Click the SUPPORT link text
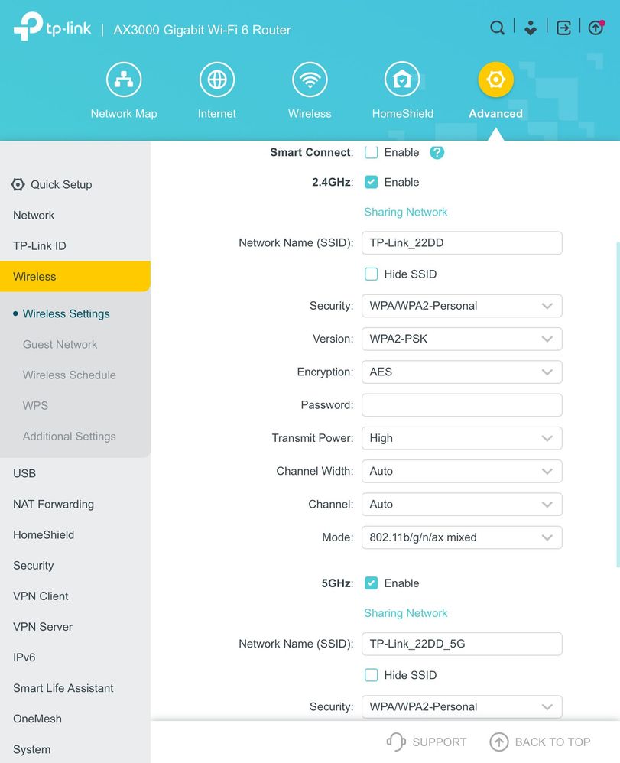The width and height of the screenshot is (620, 763). tap(440, 742)
